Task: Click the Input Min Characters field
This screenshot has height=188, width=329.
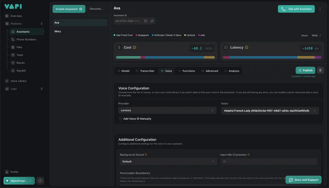Action: click(269, 161)
